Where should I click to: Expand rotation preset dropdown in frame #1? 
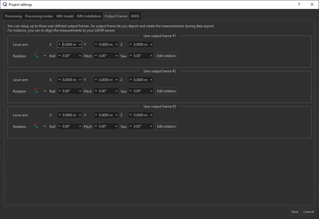[x=45, y=56]
